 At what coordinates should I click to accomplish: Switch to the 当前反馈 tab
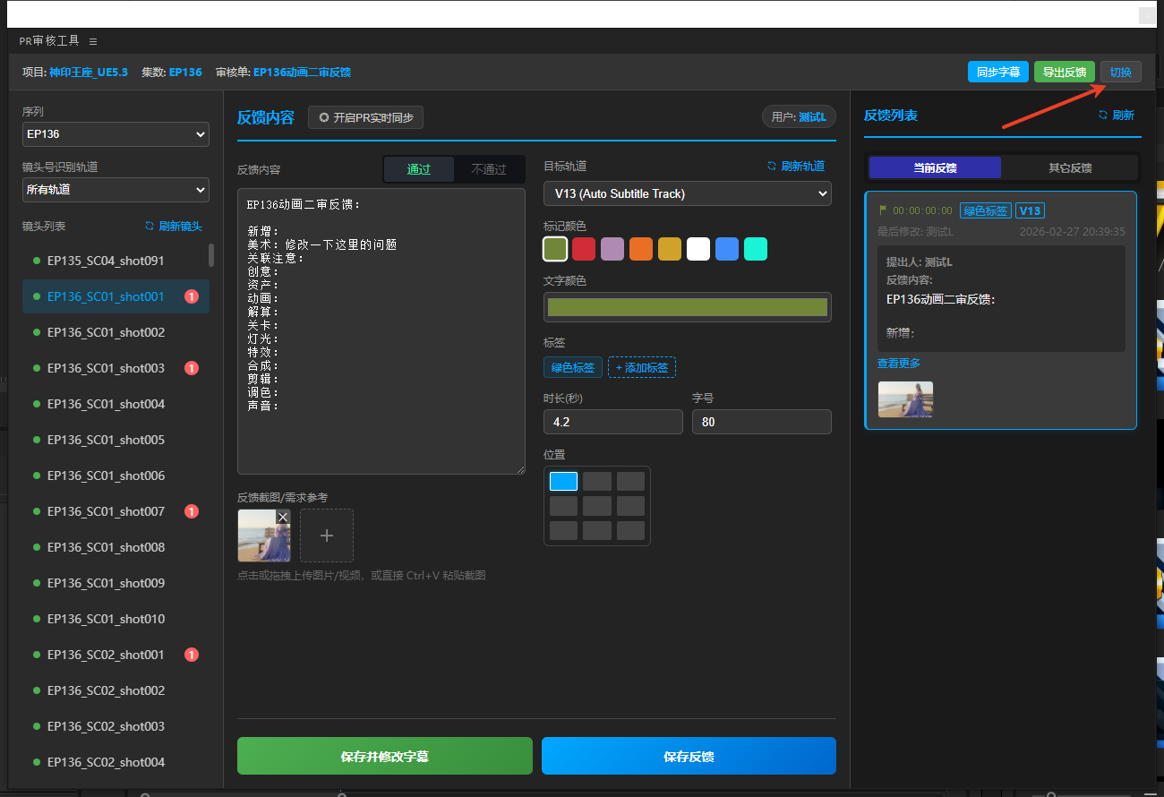pyautogui.click(x=935, y=167)
